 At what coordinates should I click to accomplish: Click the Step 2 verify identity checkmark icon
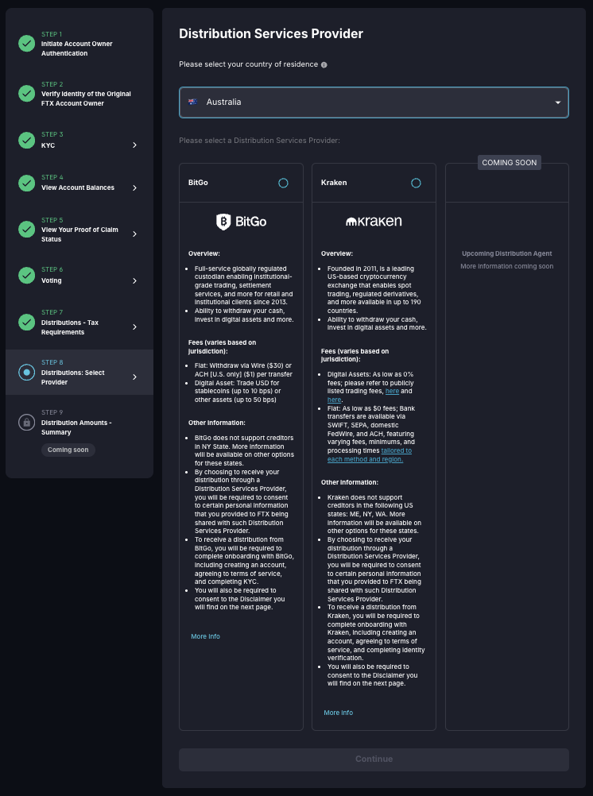coord(26,94)
